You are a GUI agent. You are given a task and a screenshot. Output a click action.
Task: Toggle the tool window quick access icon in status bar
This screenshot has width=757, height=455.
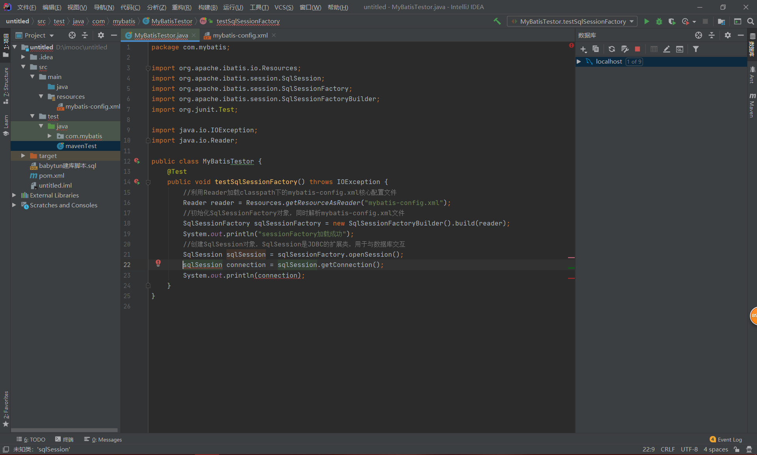(6, 449)
